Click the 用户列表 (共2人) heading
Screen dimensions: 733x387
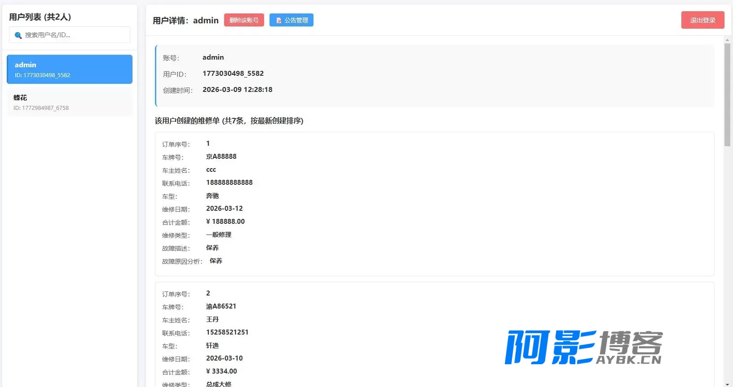40,17
